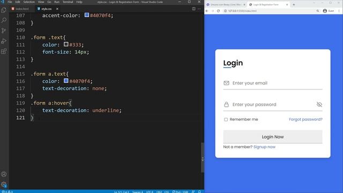This screenshot has width=343, height=193.
Task: View site information icon in address bar
Action: [x=225, y=11]
